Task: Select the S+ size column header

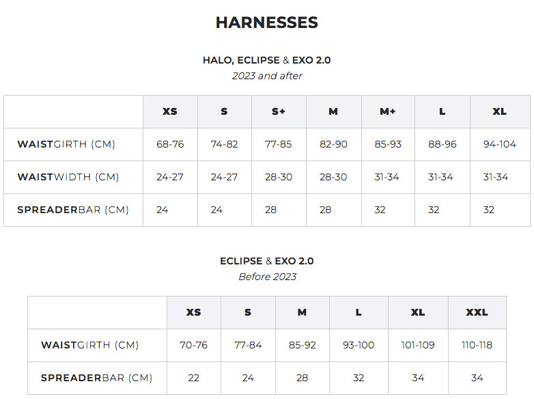Action: pos(279,111)
